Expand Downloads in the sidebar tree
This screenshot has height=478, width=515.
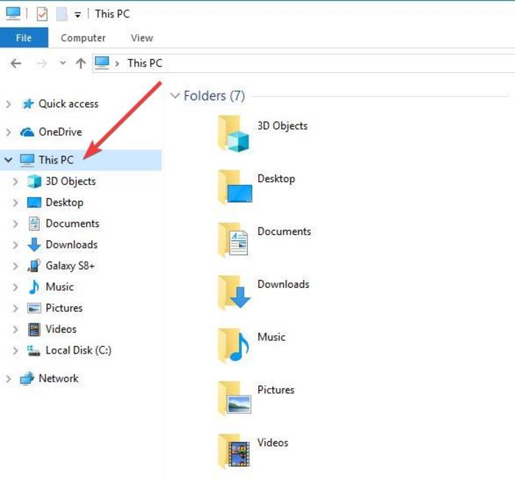tap(15, 245)
